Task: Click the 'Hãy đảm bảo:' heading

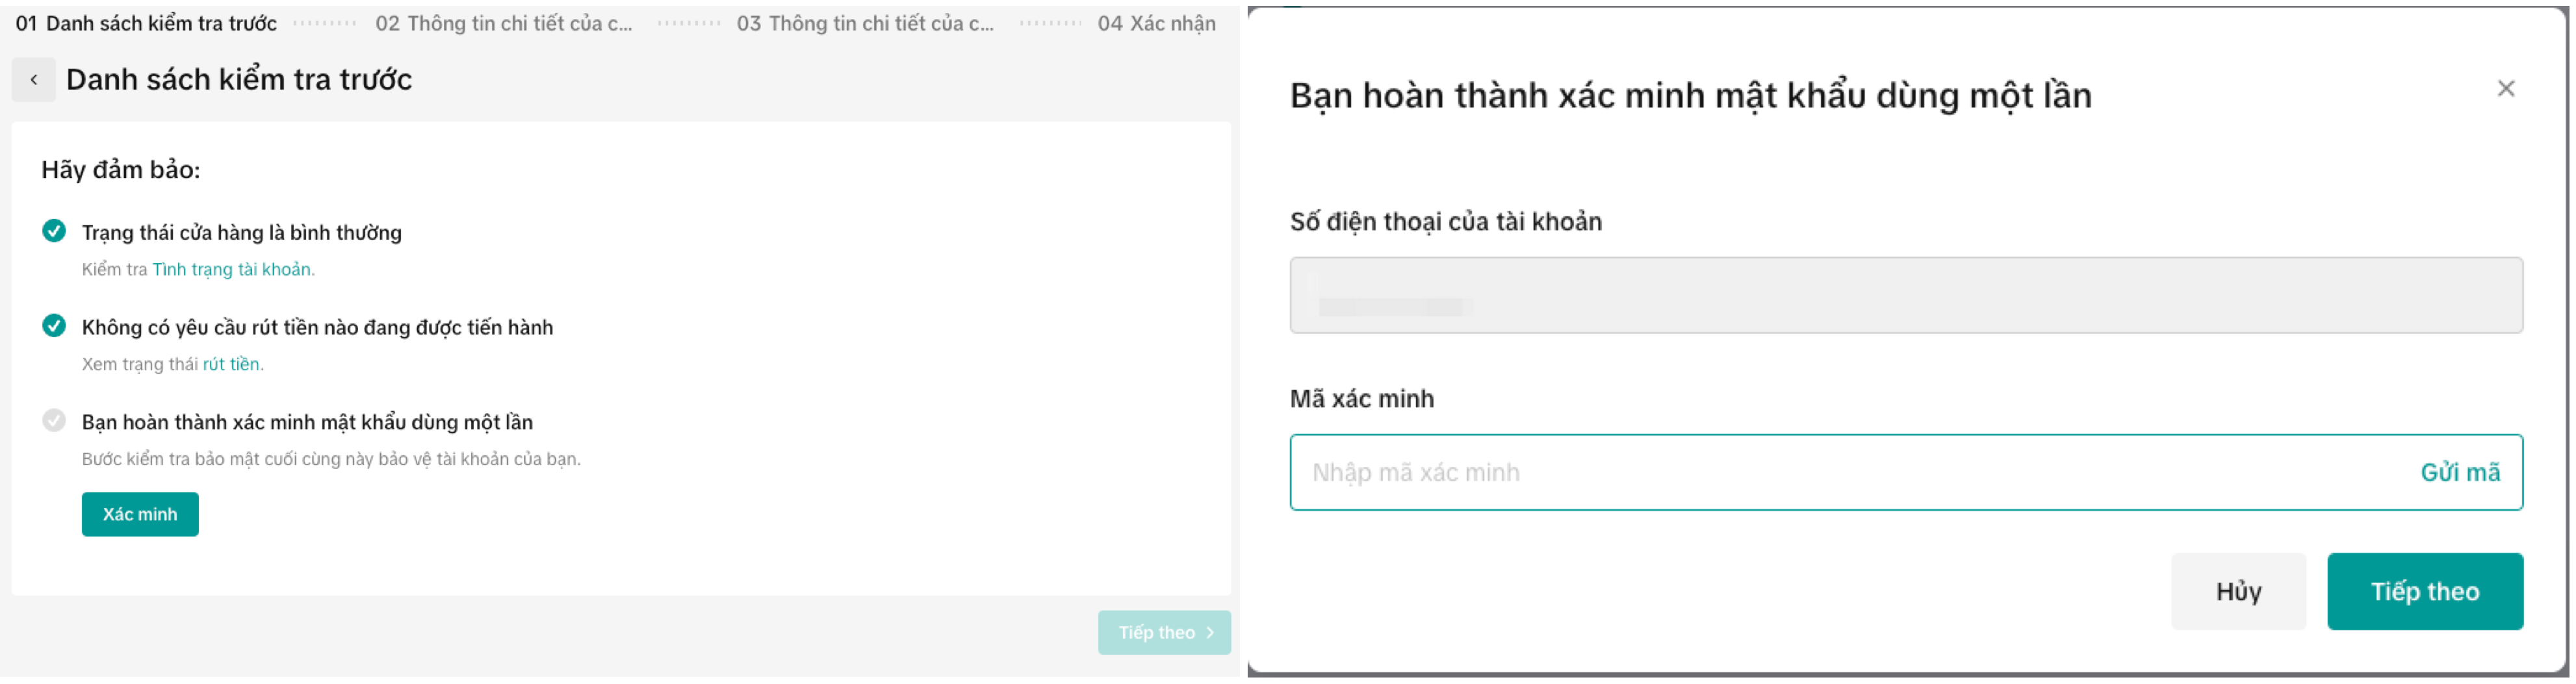Action: [x=121, y=170]
